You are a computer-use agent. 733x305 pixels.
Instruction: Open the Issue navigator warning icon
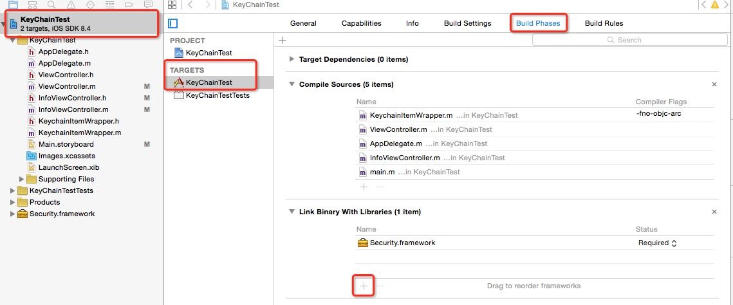point(71,5)
